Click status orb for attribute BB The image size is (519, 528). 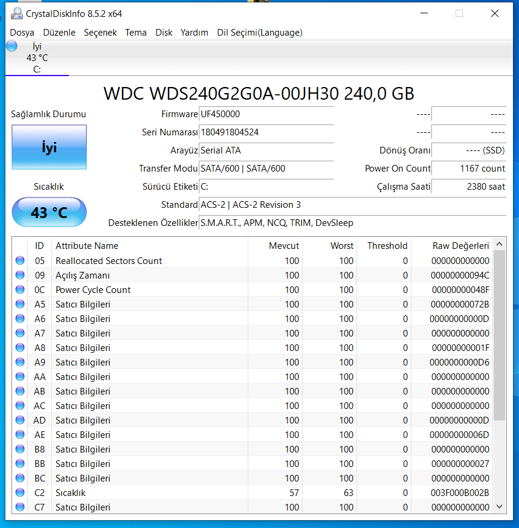click(20, 463)
